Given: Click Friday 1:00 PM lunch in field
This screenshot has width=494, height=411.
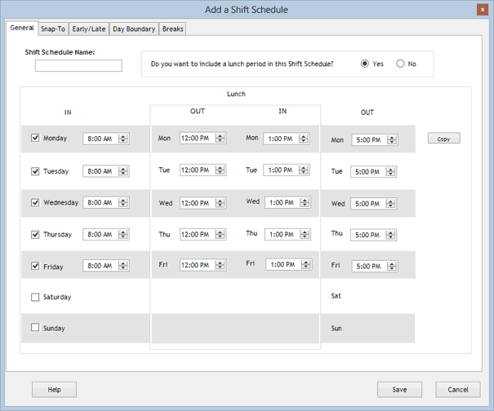Looking at the screenshot, I should (289, 265).
